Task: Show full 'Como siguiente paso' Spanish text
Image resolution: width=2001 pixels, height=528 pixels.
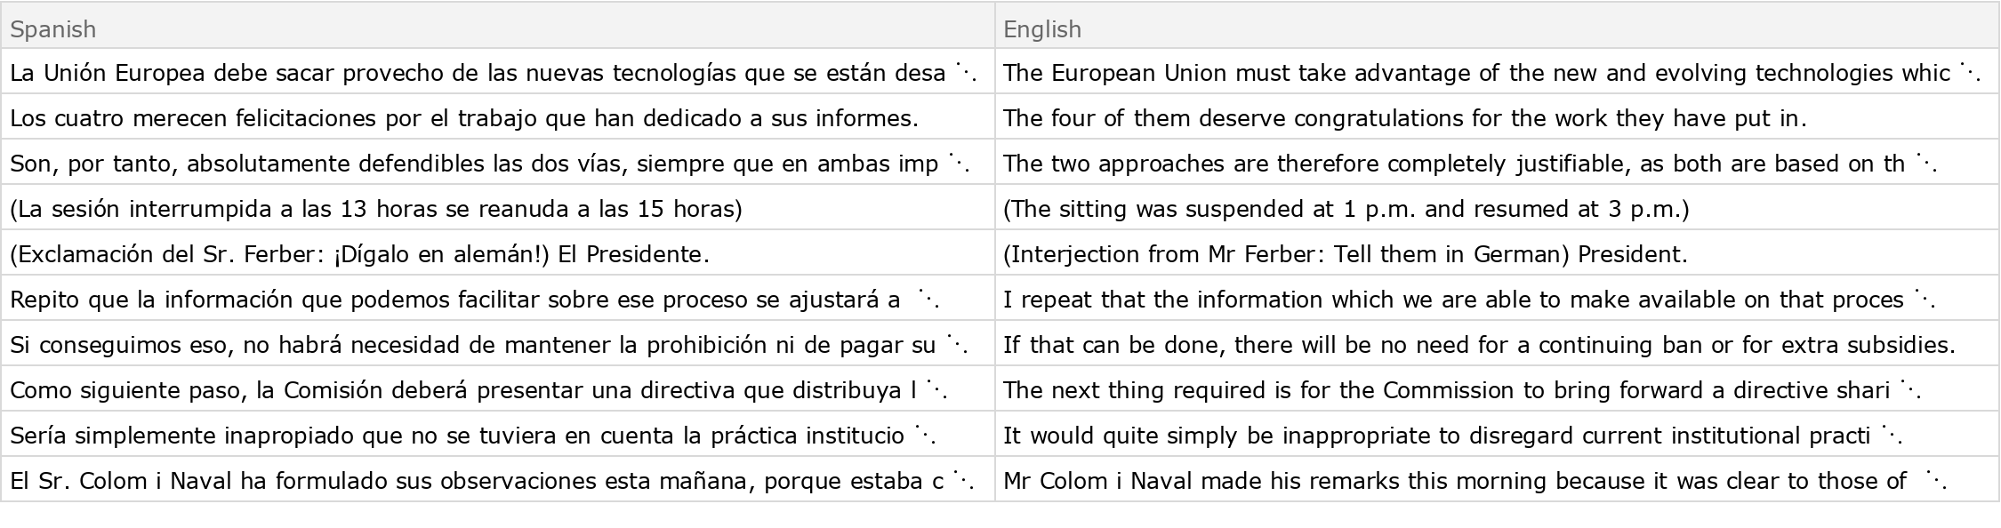Action: [936, 390]
